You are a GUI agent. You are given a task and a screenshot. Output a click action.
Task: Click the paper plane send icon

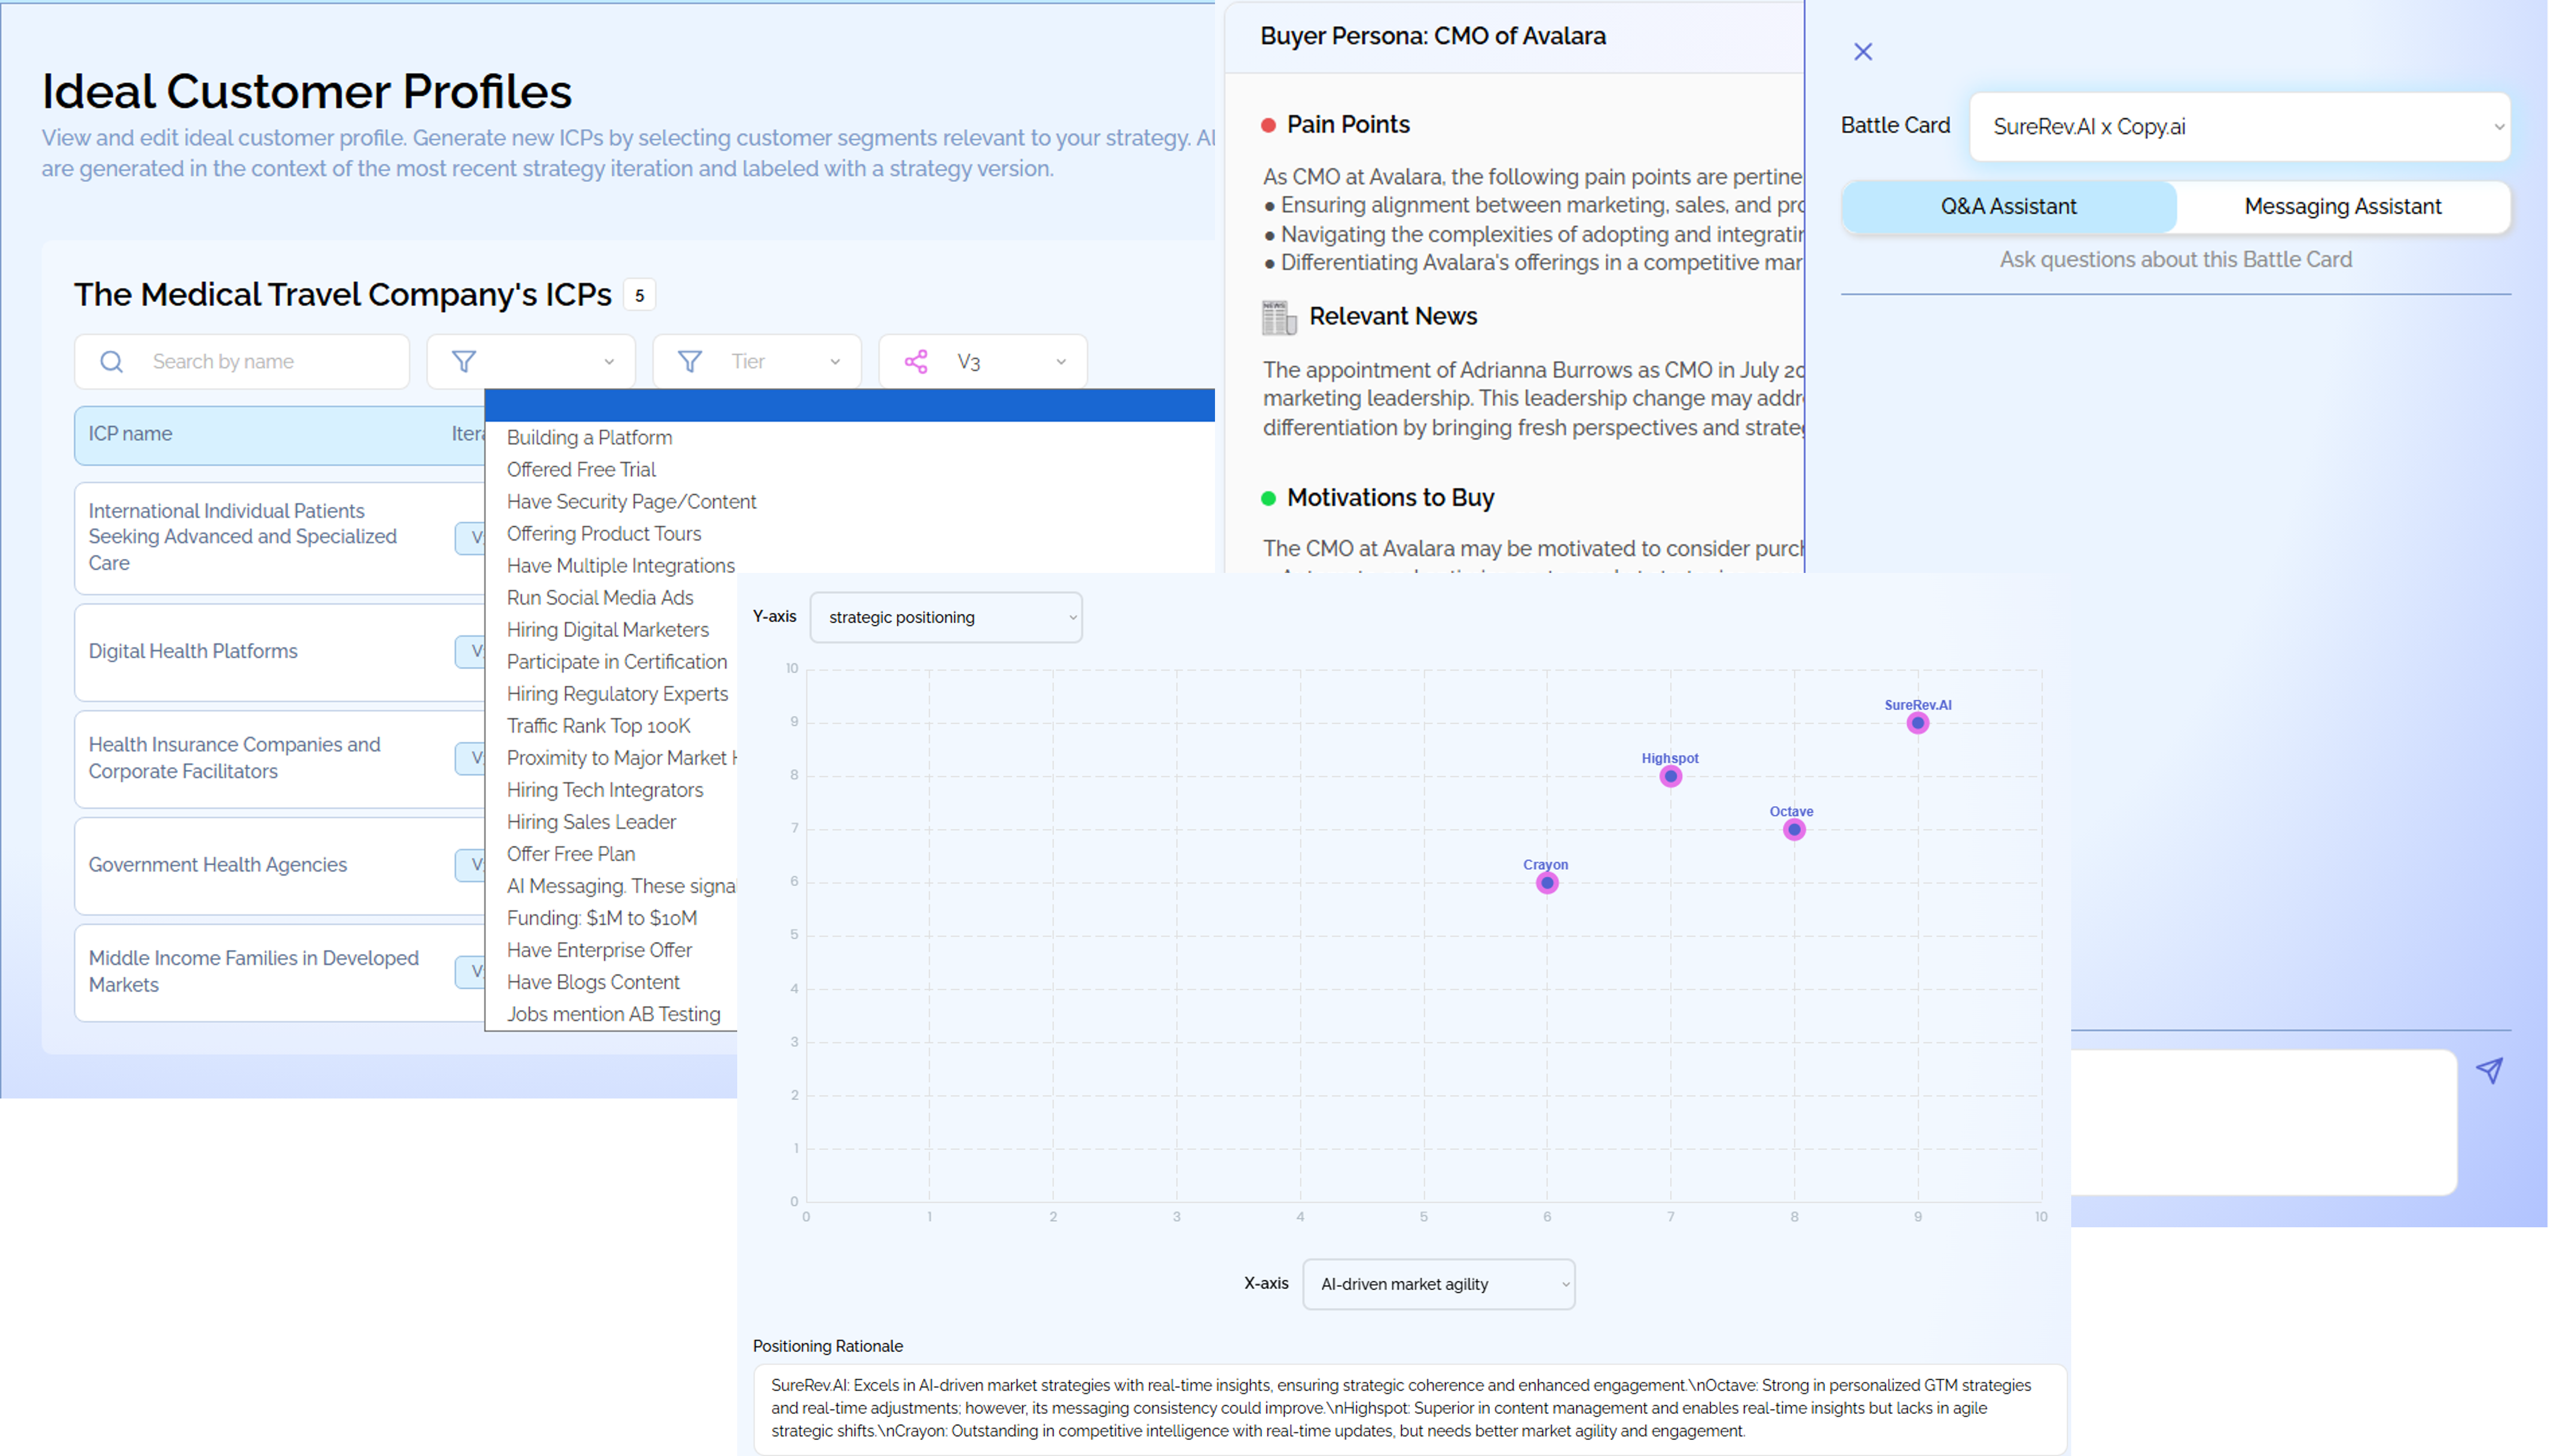pos(2492,1071)
